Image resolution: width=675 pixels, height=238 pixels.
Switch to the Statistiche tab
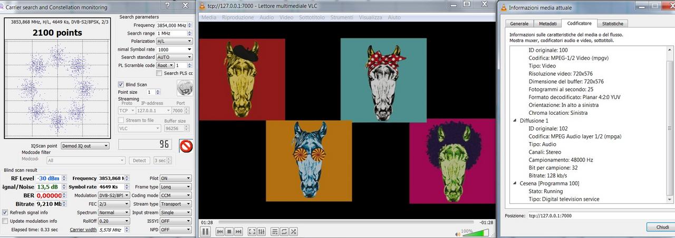coord(613,24)
